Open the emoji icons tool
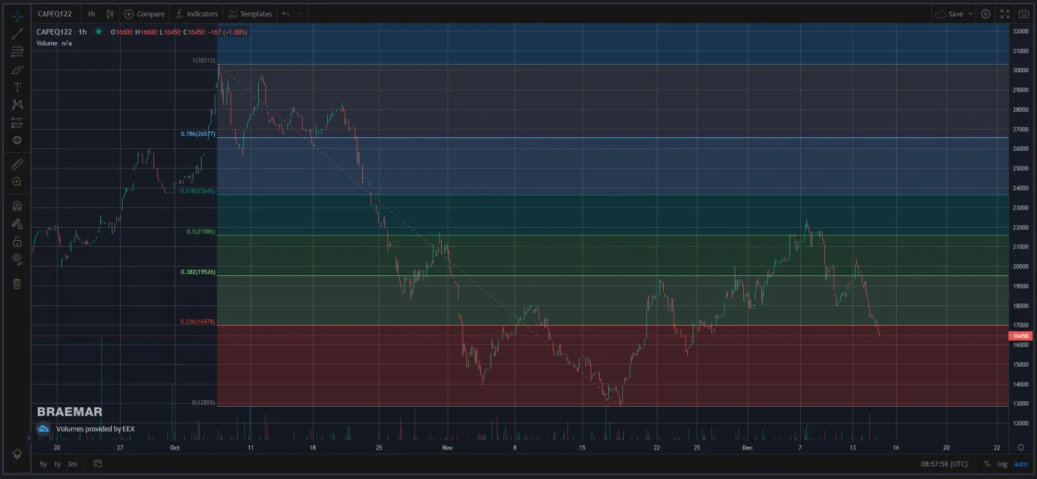This screenshot has height=479, width=1037. tap(17, 140)
